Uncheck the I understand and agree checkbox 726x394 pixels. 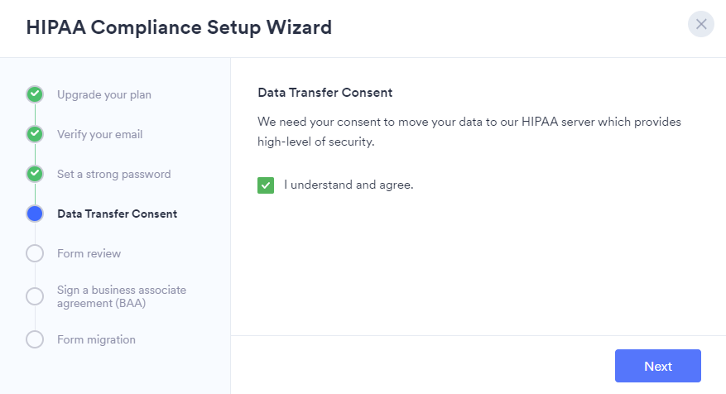pyautogui.click(x=266, y=185)
